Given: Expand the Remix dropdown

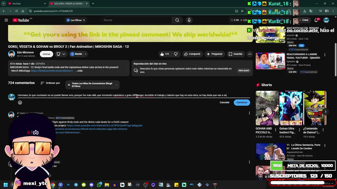Looking at the screenshot, I should pyautogui.click(x=85, y=54).
